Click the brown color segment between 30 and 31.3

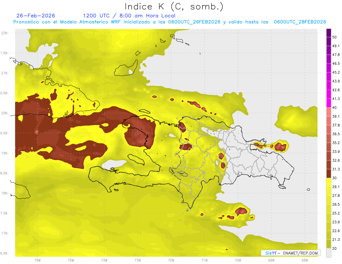tap(329, 173)
